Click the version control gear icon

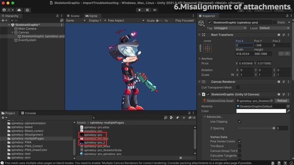(27, 10)
